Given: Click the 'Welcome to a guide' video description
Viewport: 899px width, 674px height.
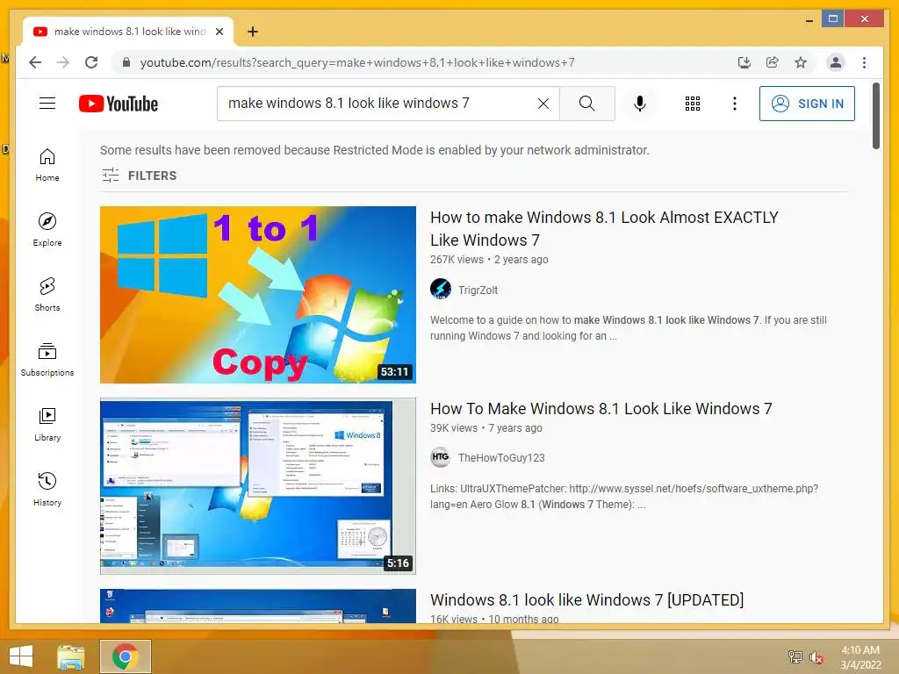Looking at the screenshot, I should coord(629,328).
